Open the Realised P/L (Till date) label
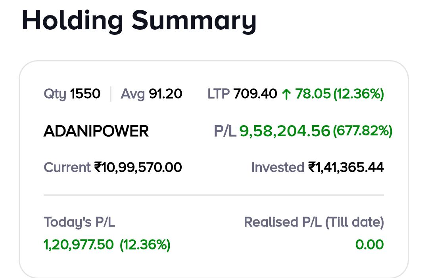Viewport: 428px width, 278px height. [314, 222]
